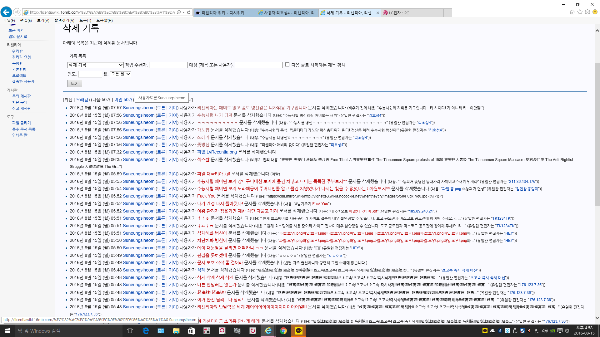Open the IE tools gear icon
The height and width of the screenshot is (337, 600).
(x=587, y=12)
